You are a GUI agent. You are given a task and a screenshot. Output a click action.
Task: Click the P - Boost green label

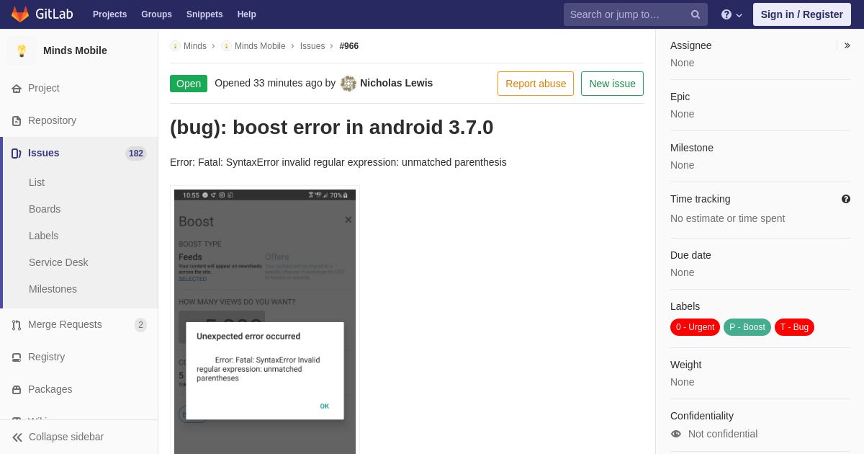pyautogui.click(x=747, y=327)
